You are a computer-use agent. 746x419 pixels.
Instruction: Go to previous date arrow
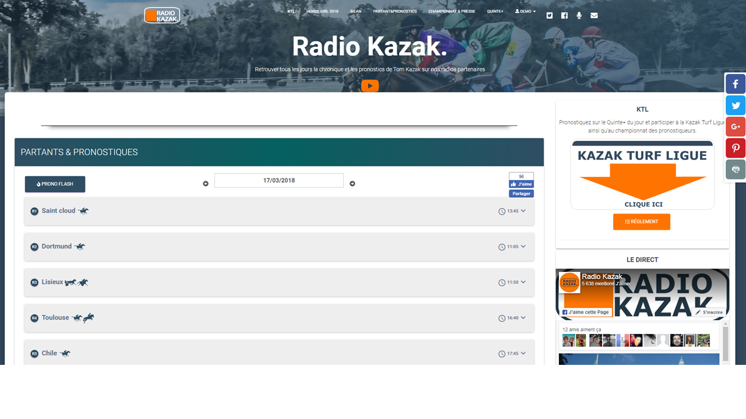tap(206, 184)
